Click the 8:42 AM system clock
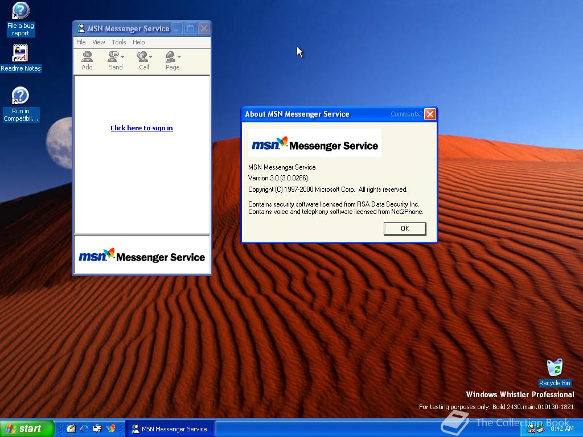 point(562,428)
